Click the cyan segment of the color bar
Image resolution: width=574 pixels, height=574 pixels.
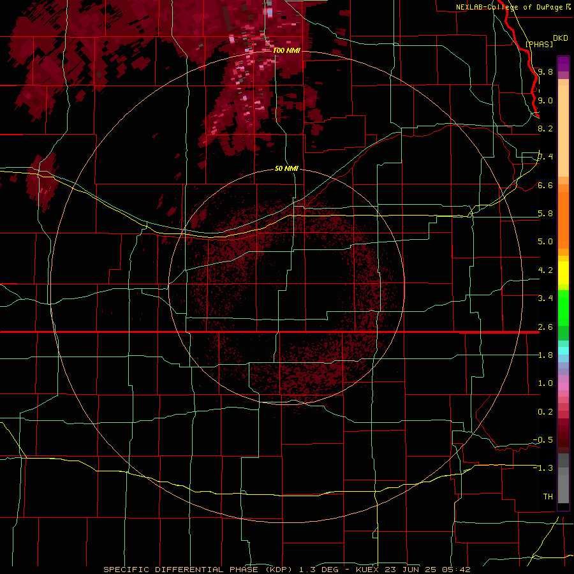563,351
